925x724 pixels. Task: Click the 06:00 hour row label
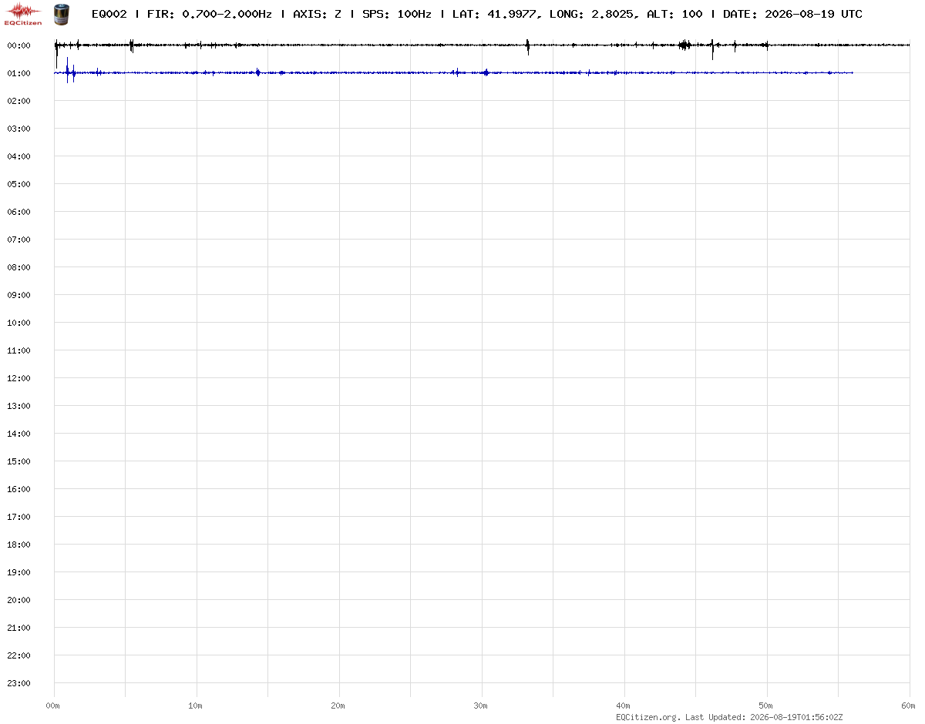click(x=18, y=212)
